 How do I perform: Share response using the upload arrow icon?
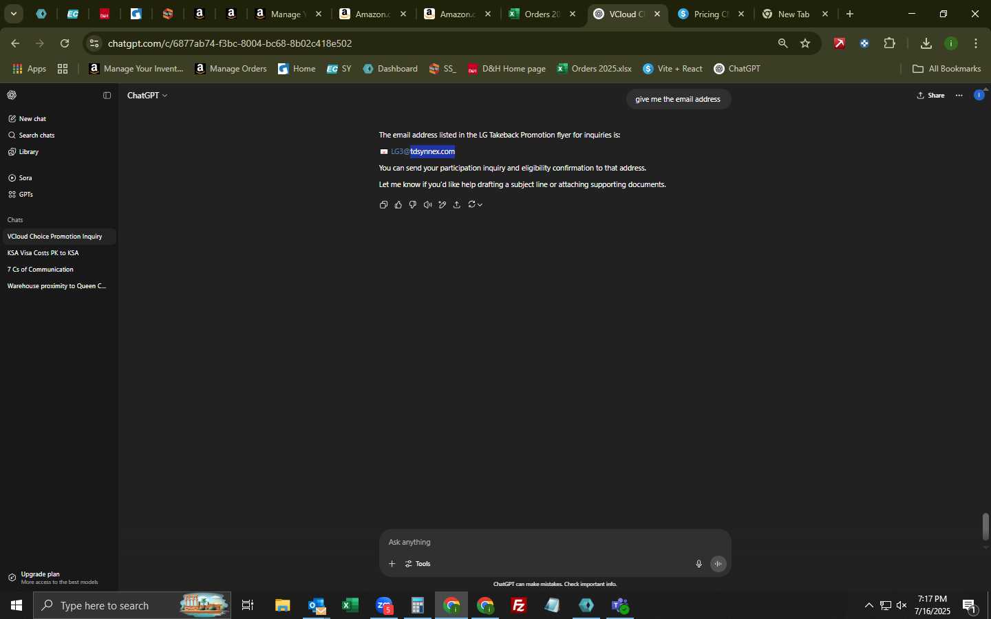[457, 205]
